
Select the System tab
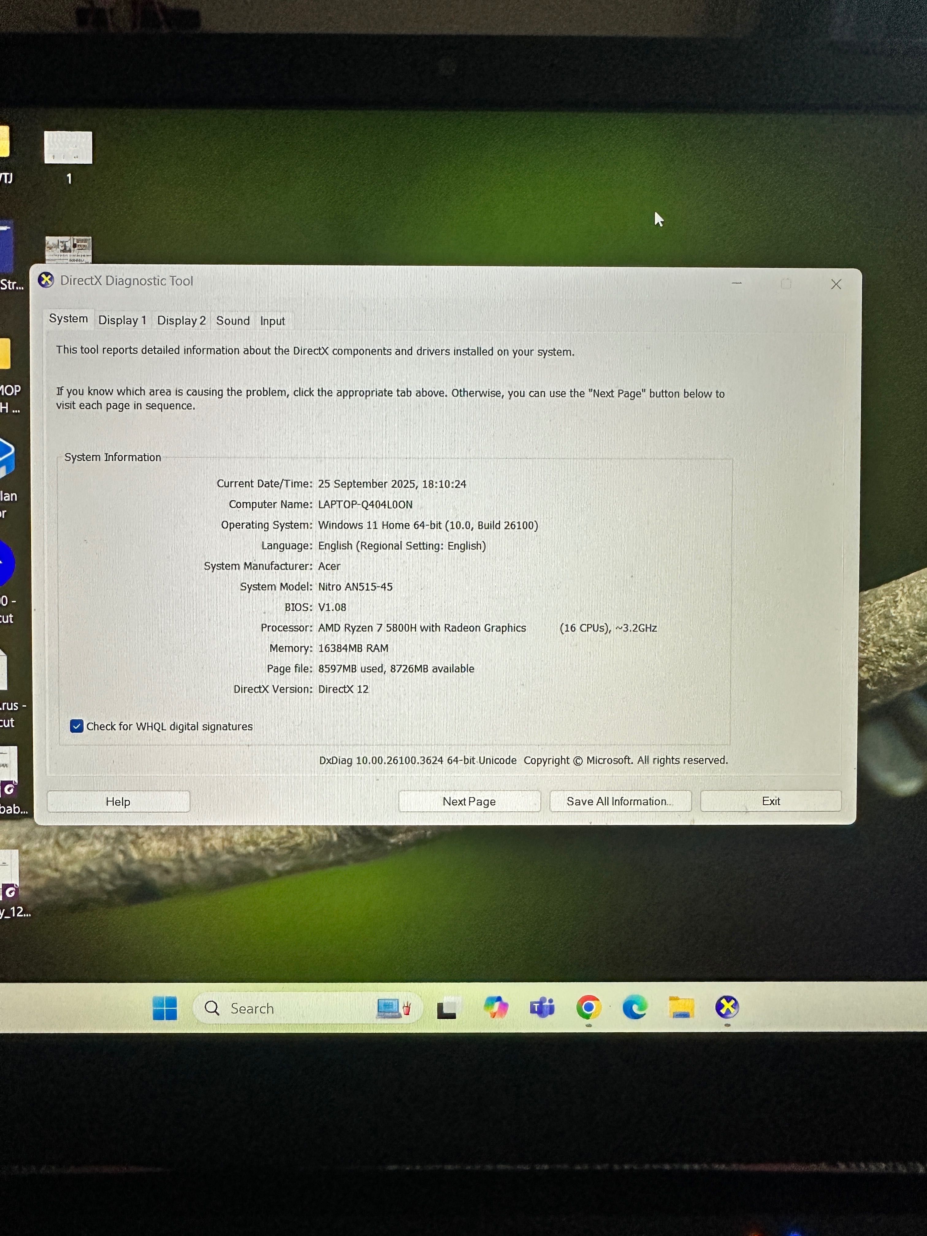pyautogui.click(x=68, y=319)
